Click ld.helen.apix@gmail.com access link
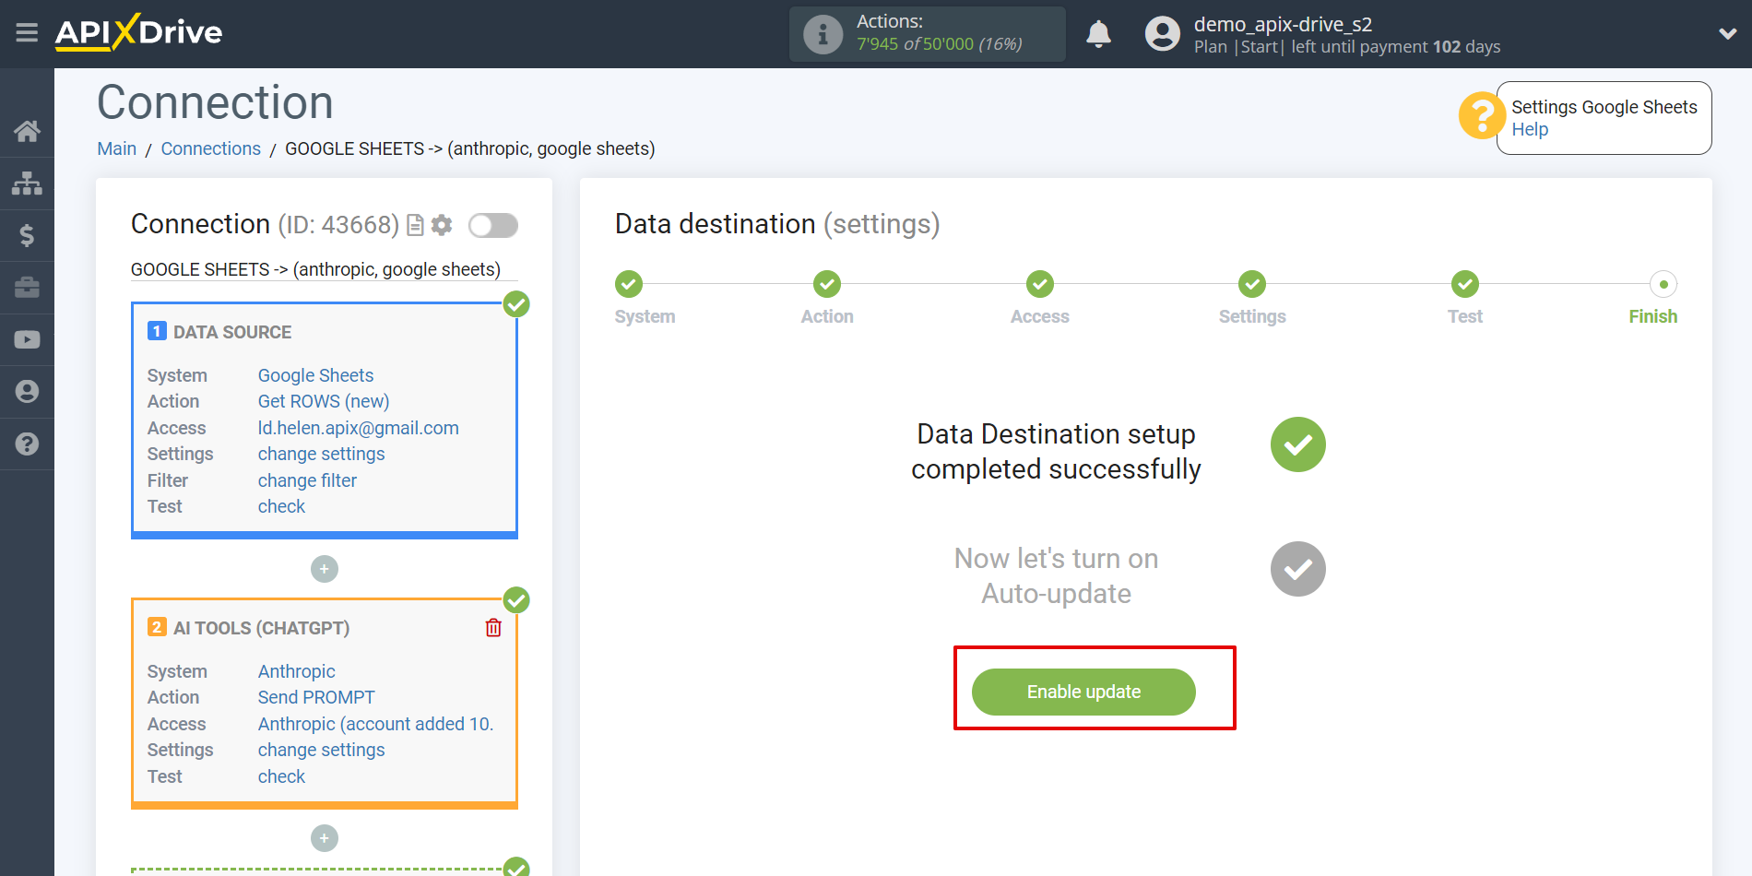 358,428
